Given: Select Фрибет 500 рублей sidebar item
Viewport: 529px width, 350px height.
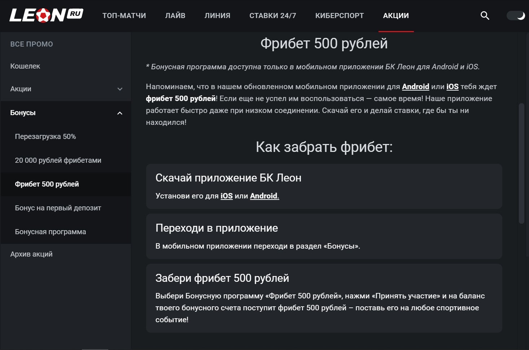Looking at the screenshot, I should click(47, 184).
